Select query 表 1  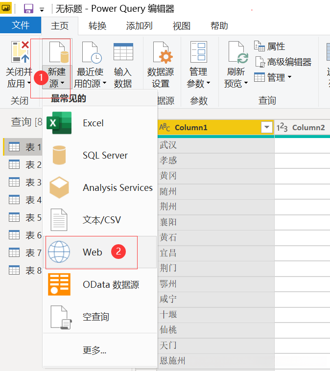23,147
